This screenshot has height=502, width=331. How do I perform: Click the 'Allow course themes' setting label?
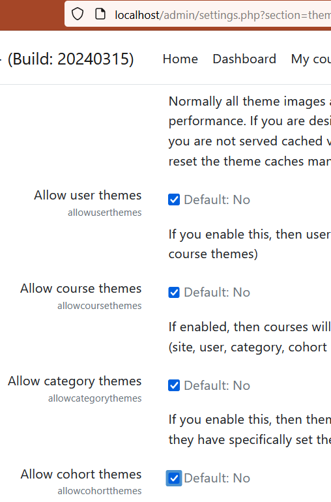pyautogui.click(x=81, y=288)
